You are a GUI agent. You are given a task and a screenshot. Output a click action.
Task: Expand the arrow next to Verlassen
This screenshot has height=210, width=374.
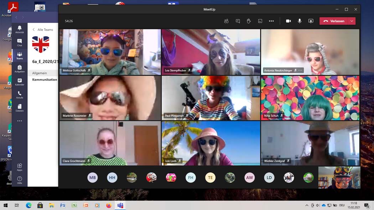(x=352, y=21)
